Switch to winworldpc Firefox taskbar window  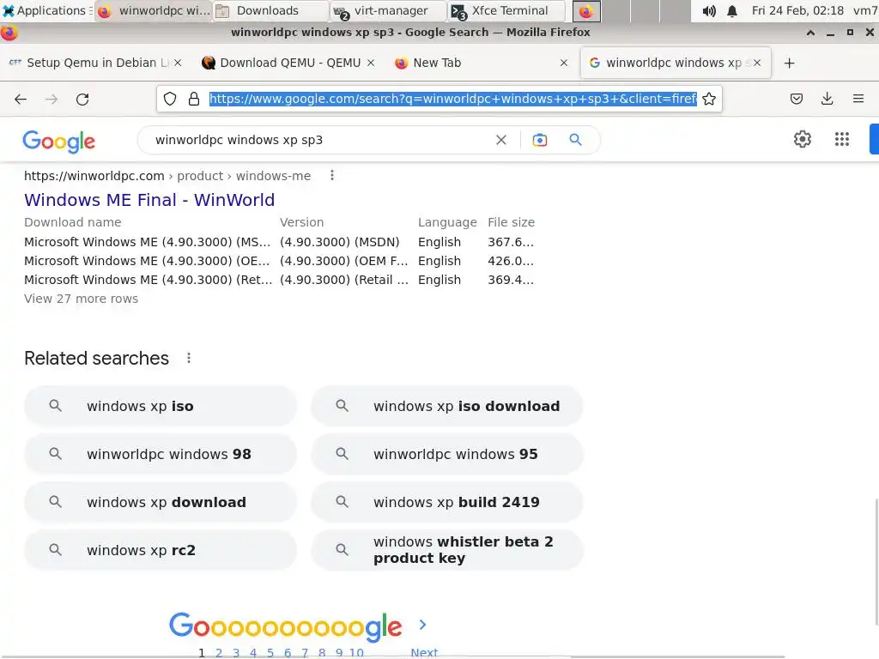click(155, 10)
